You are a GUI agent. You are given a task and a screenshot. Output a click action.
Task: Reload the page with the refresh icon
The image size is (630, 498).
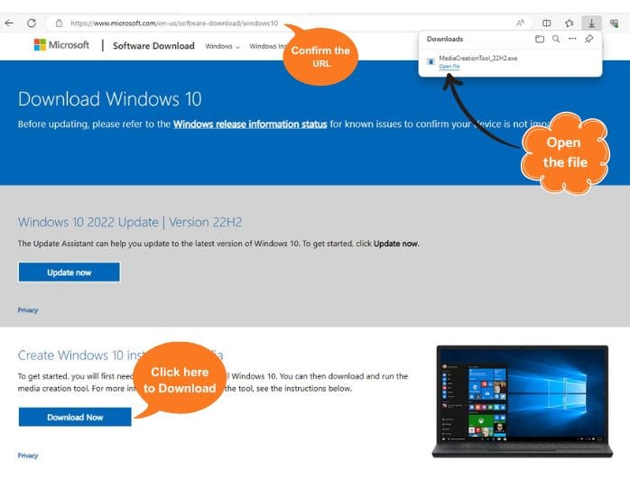(x=32, y=23)
